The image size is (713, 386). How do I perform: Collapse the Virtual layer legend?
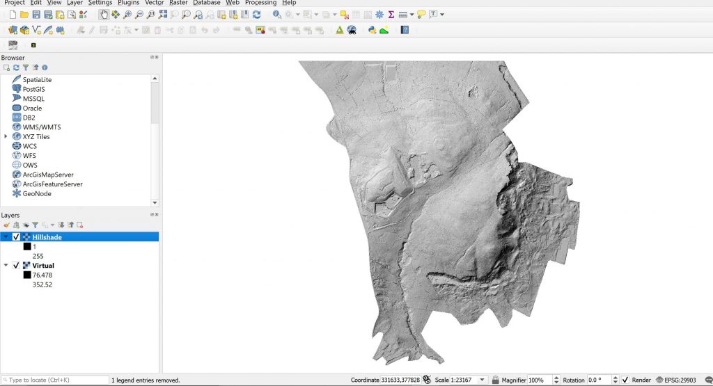point(6,266)
